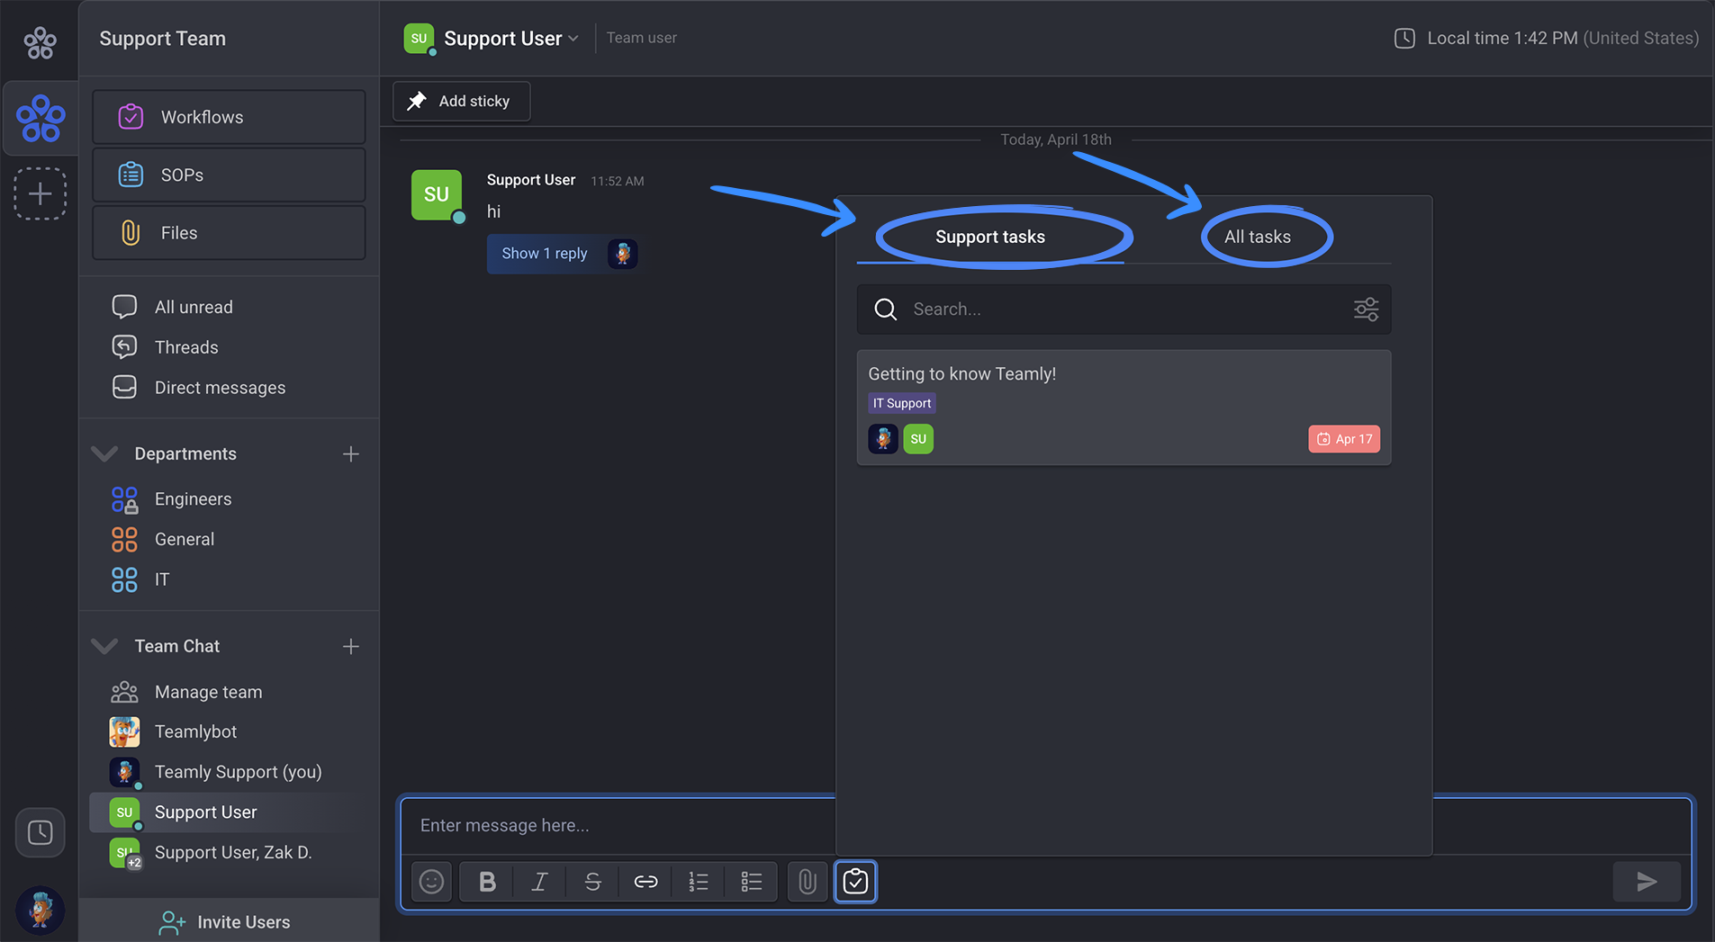The width and height of the screenshot is (1715, 942).
Task: Collapse the Team Chat section
Action: pos(104,646)
